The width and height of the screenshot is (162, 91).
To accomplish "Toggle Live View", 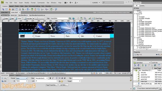I will (28, 18).
